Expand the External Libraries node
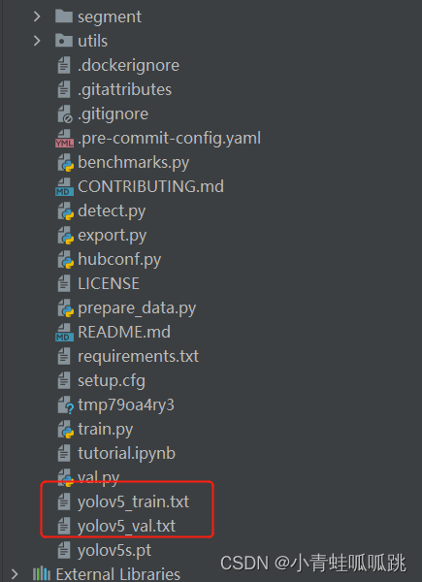Image resolution: width=422 pixels, height=582 pixels. pos(15,574)
